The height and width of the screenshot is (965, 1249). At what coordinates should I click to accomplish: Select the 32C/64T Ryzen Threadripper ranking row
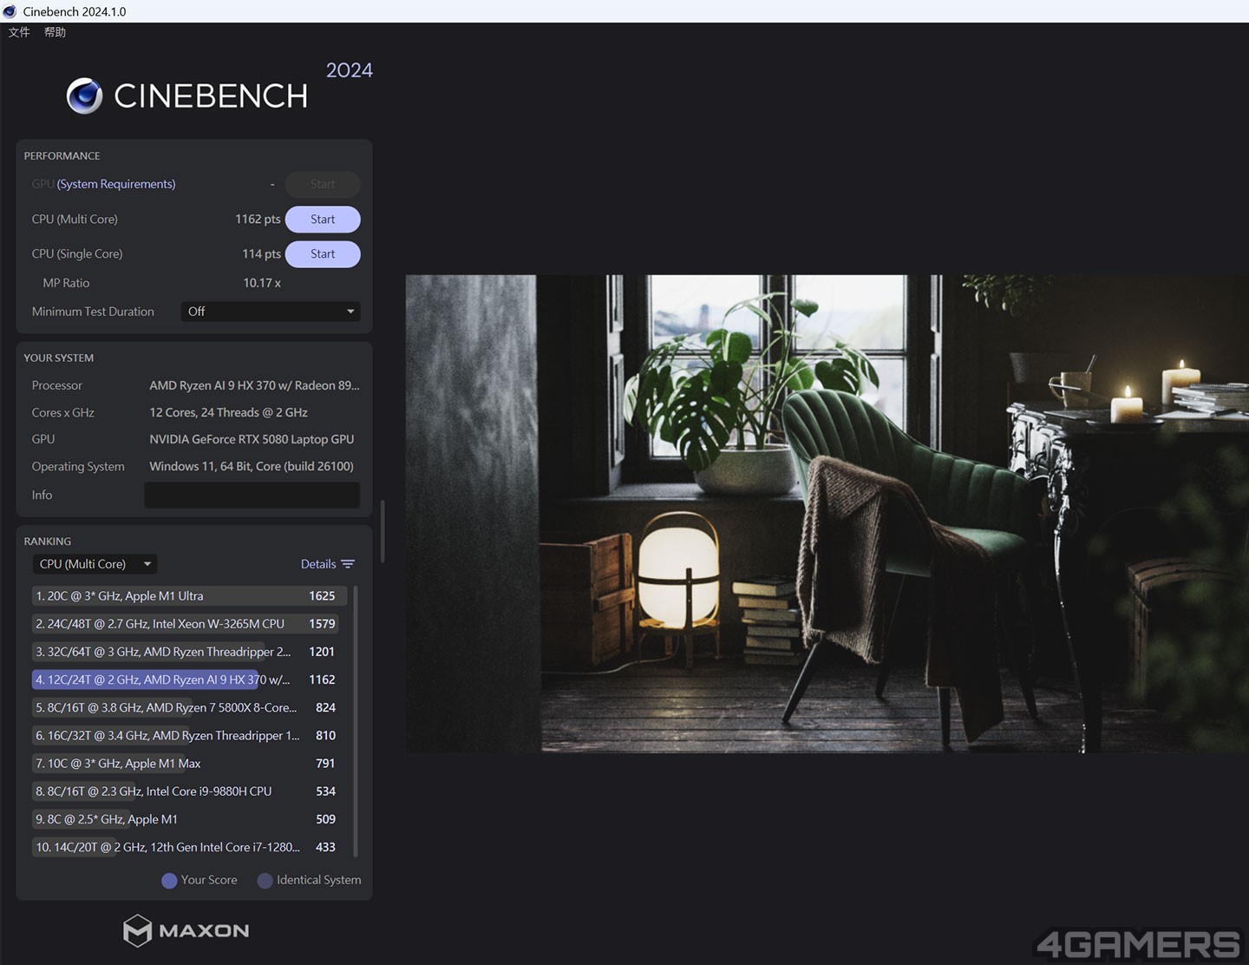189,652
